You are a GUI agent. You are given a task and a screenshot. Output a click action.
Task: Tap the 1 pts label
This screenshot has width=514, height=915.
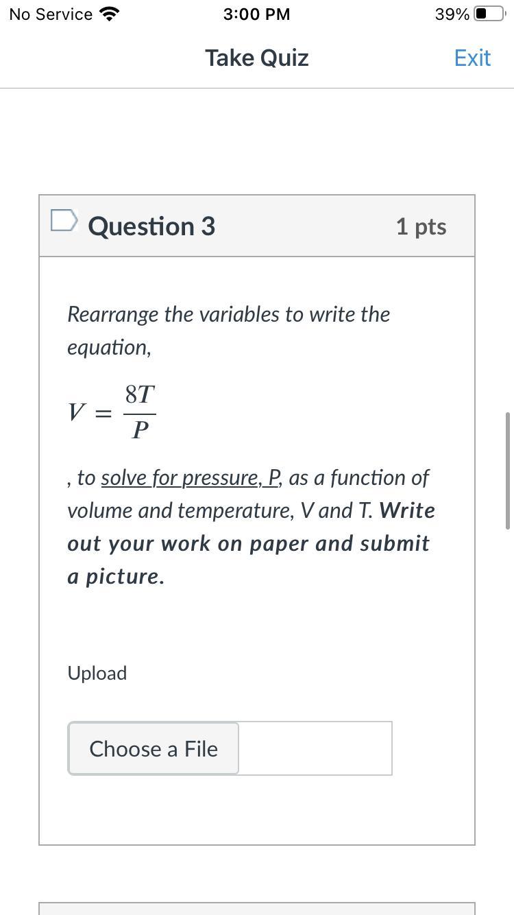coord(421,226)
